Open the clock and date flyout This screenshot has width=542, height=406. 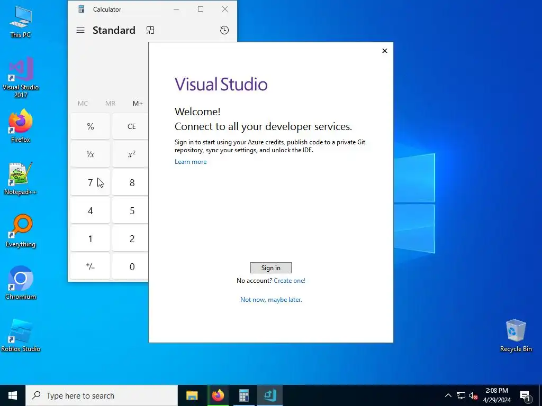[x=496, y=395]
